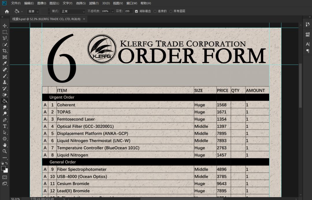Select the horizontal Type tool
This screenshot has width=312, height=200.
pos(5,126)
